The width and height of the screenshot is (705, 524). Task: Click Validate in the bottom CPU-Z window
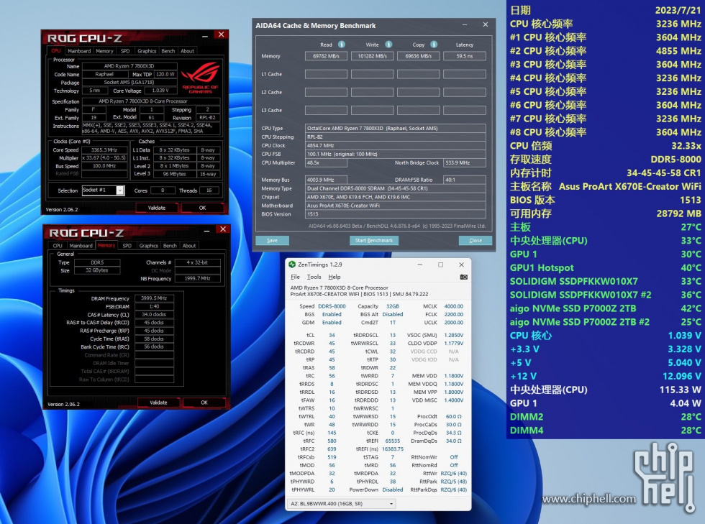158,403
